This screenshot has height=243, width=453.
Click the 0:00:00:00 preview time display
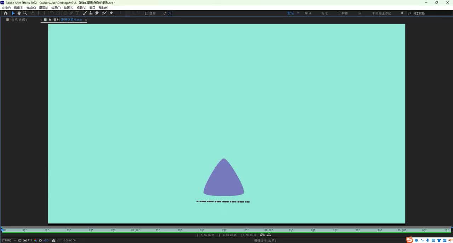69,241
